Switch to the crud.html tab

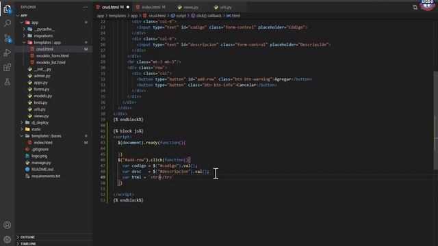(x=112, y=7)
